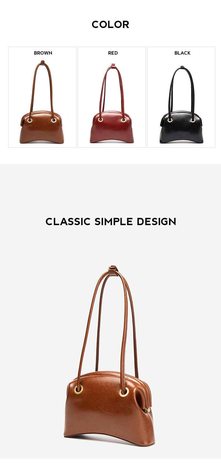The height and width of the screenshot is (464, 221).
Task: Click the COLOR section heading
Action: 110,25
